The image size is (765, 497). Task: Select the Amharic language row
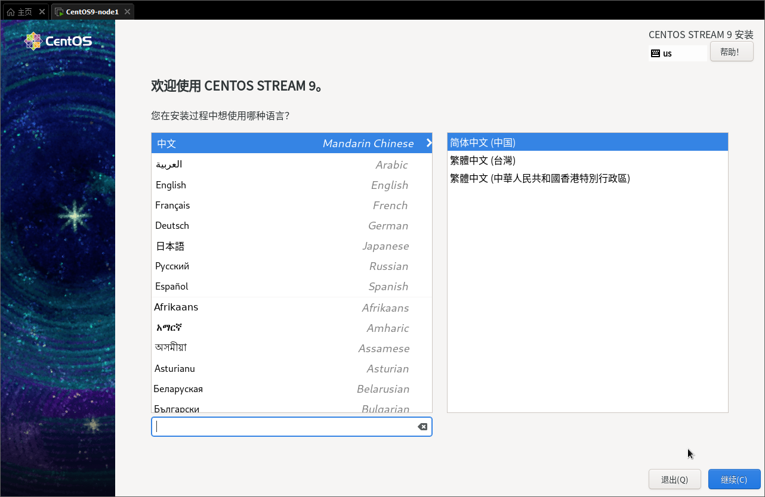point(292,328)
